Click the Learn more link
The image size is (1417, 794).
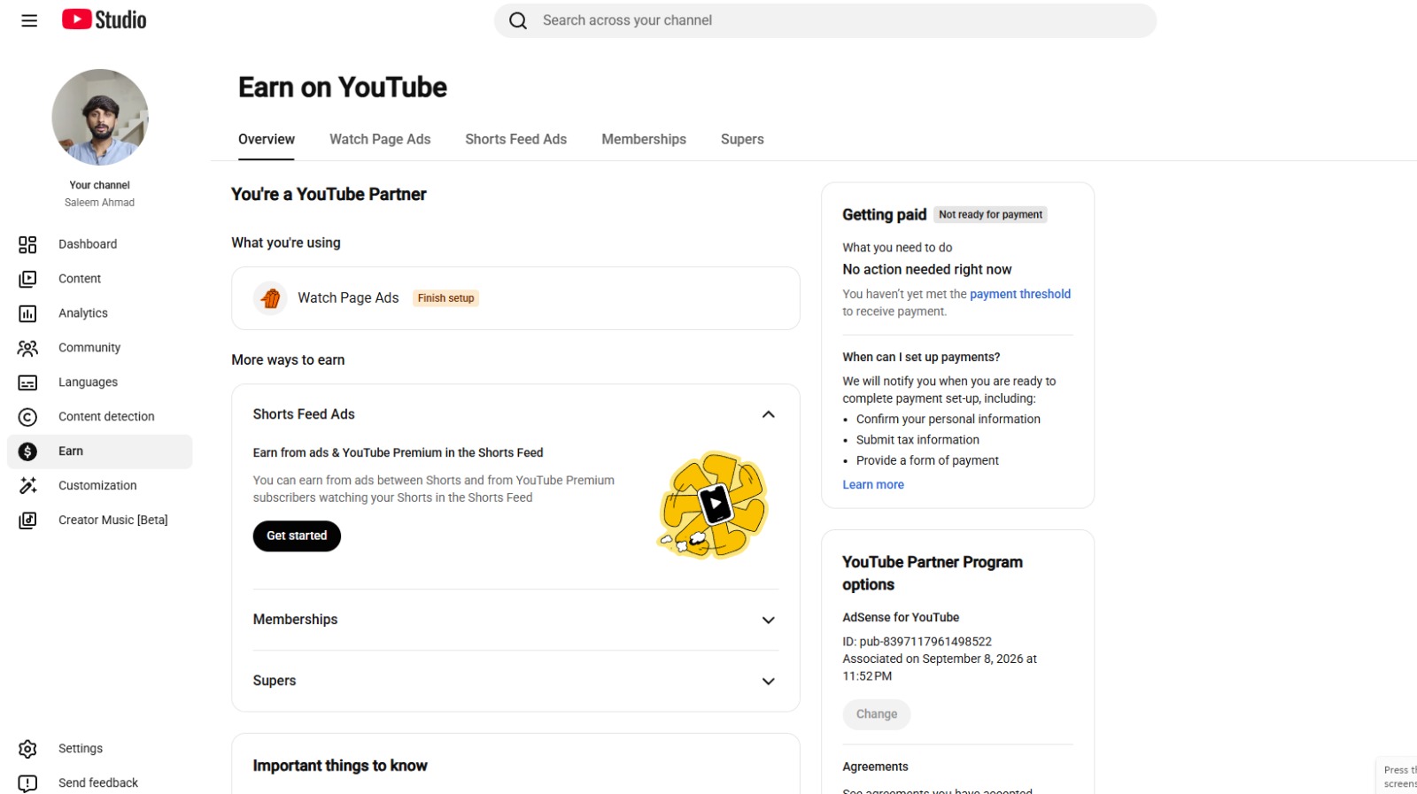click(x=873, y=484)
